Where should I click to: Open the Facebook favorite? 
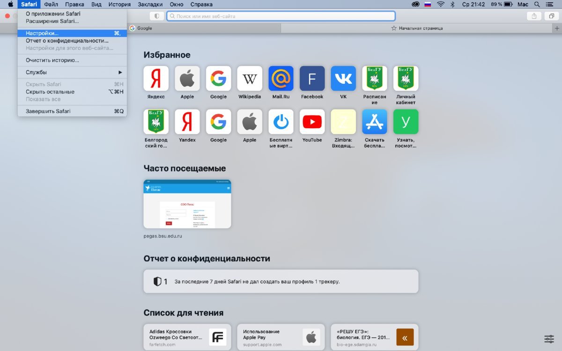point(312,78)
